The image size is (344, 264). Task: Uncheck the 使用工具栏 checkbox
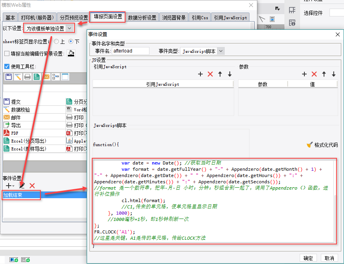(x=7, y=66)
